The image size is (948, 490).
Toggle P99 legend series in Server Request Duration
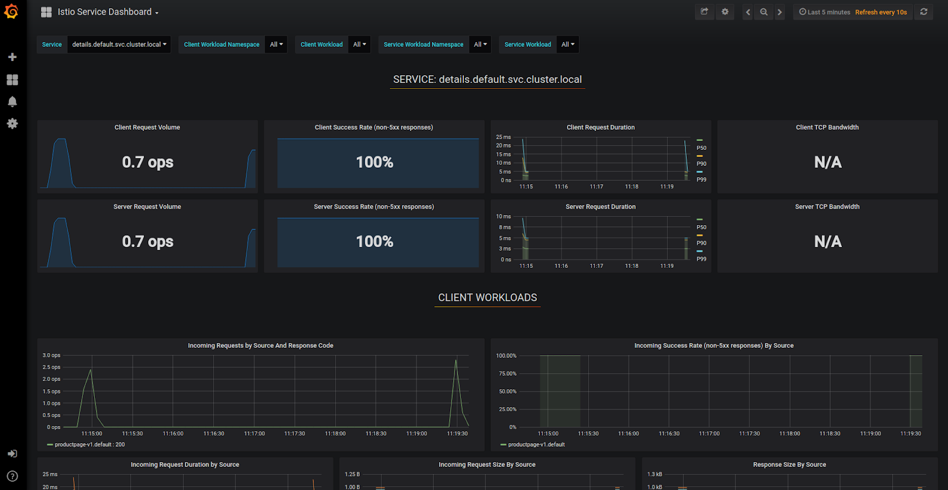click(x=701, y=259)
